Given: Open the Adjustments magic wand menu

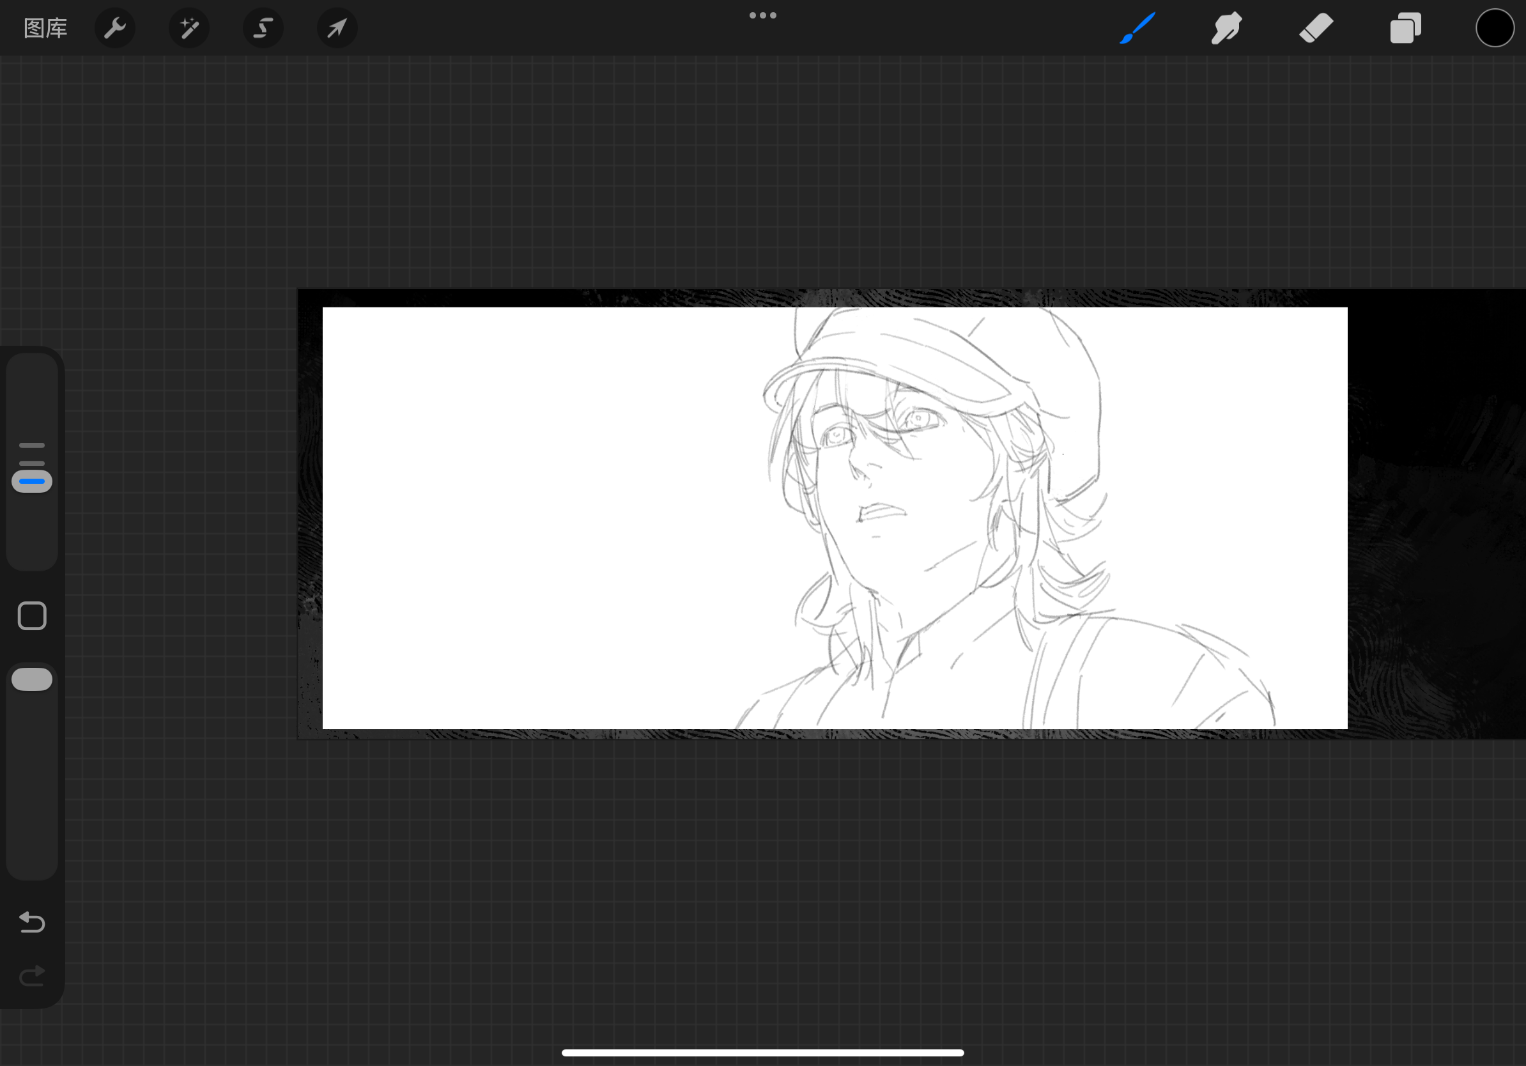Looking at the screenshot, I should [189, 29].
